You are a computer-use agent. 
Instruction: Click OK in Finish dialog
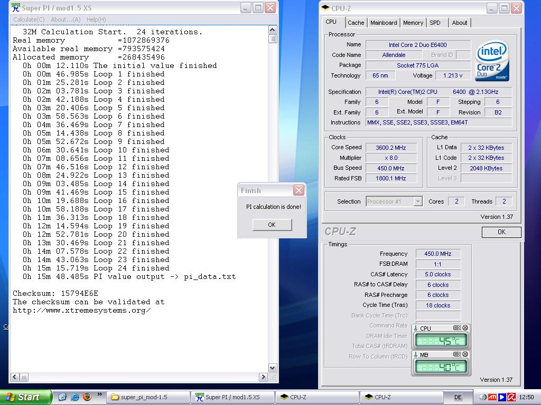coord(272,225)
